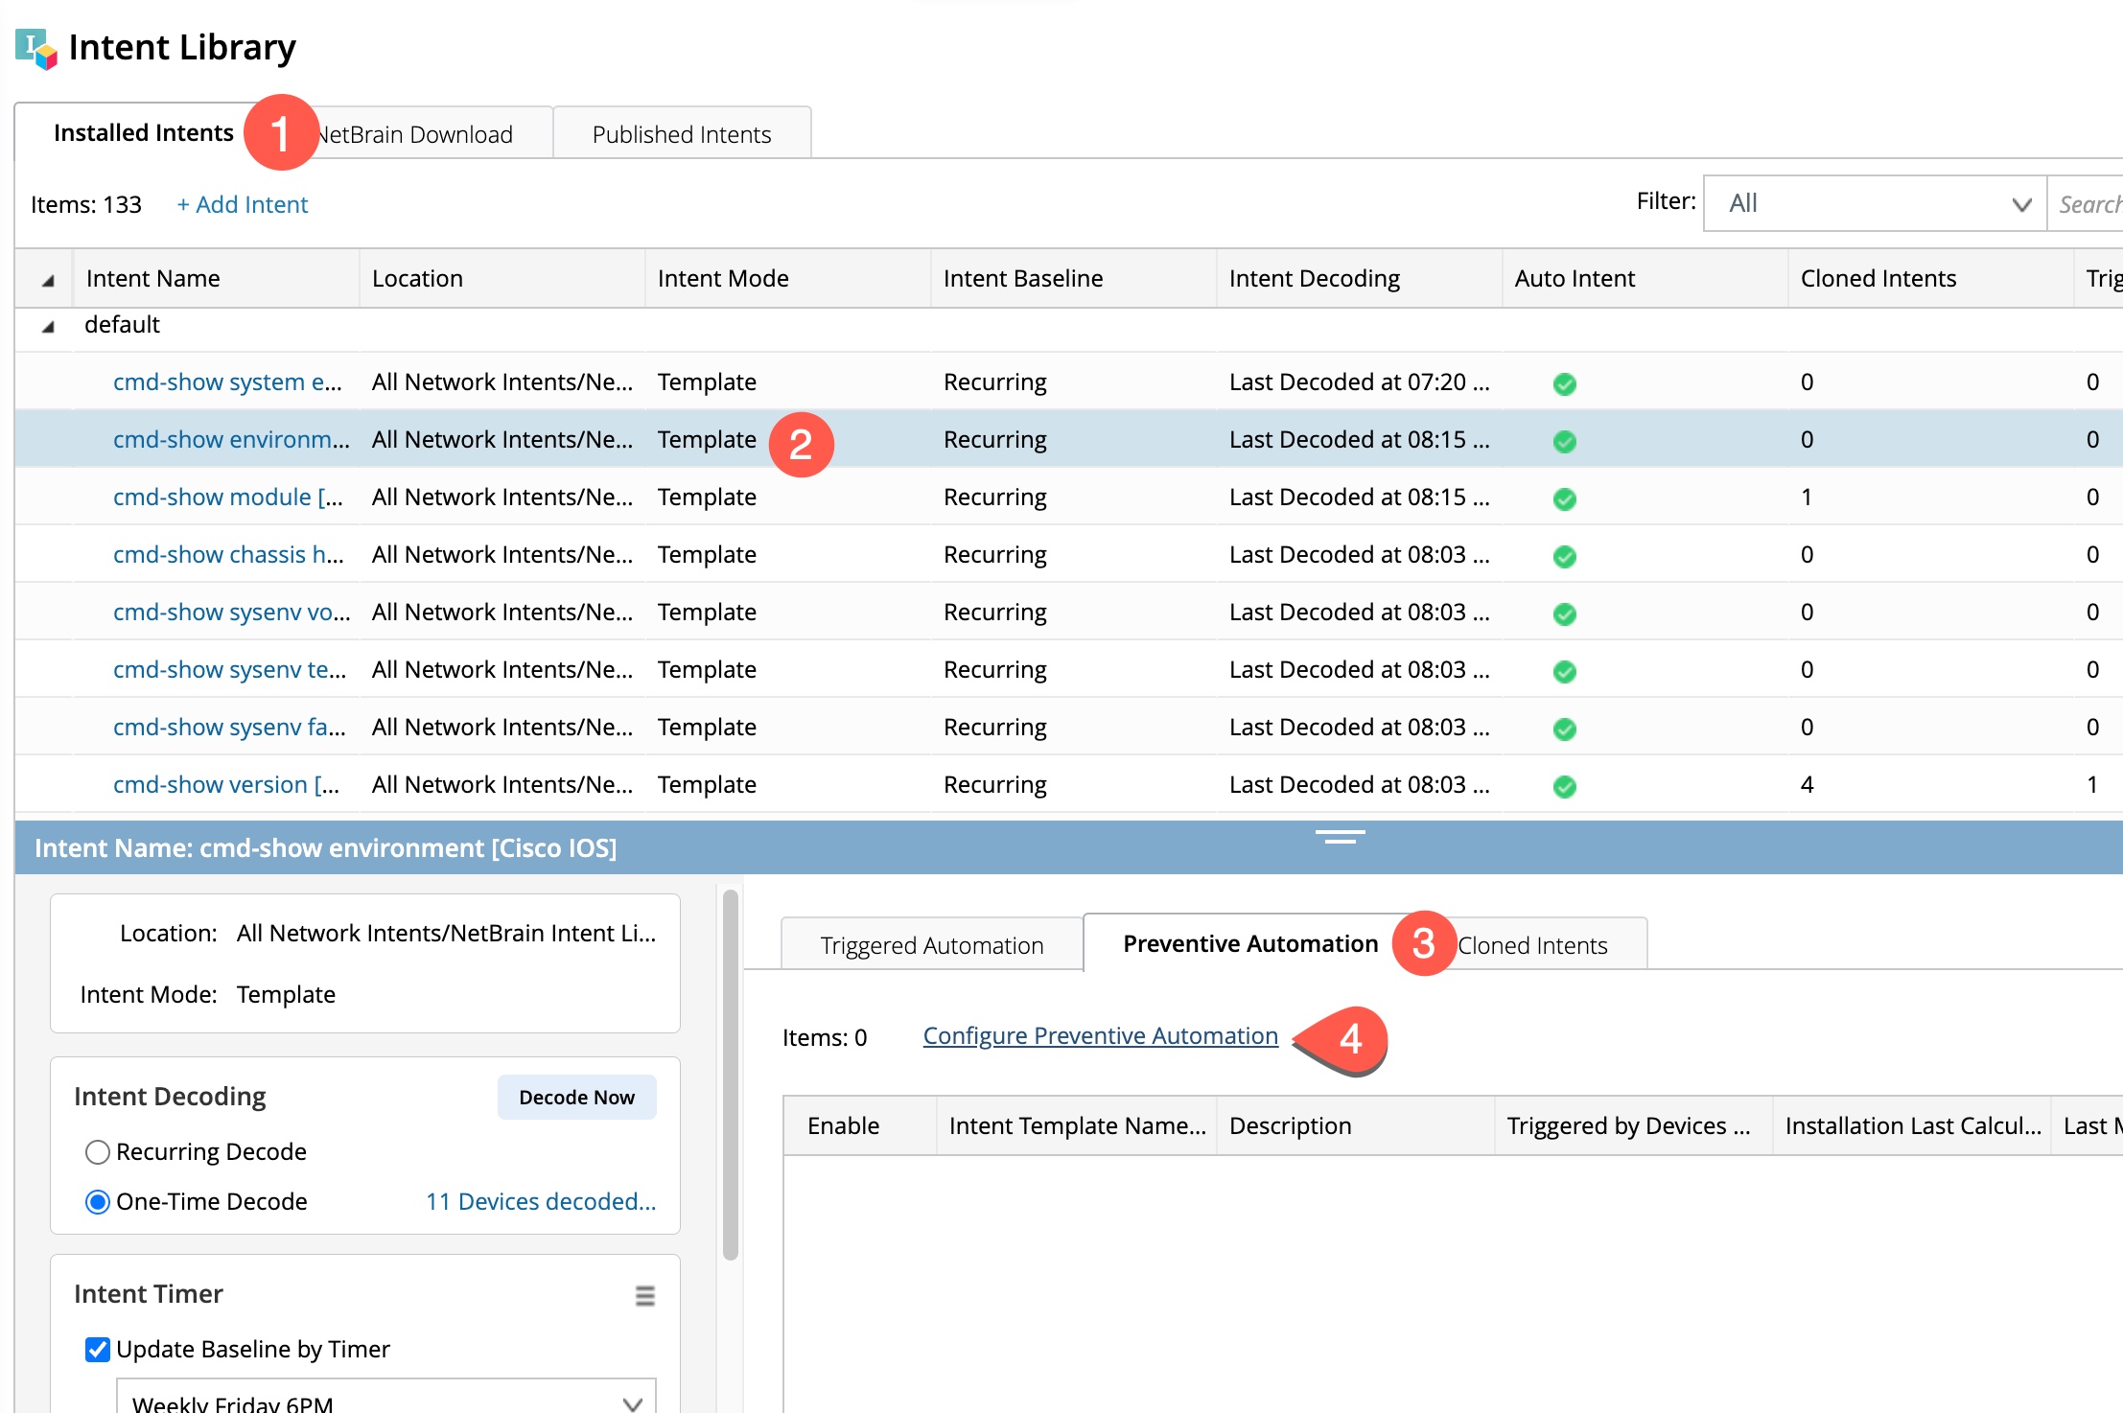The image size is (2123, 1413).
Task: Click the Intent Library logo icon
Action: click(36, 49)
